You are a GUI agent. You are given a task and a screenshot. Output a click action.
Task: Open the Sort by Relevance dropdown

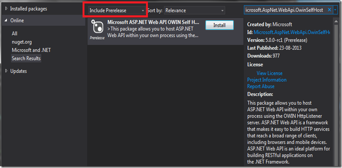click(194, 10)
